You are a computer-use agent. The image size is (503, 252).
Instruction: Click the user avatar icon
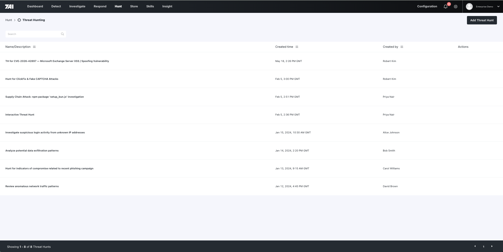(x=469, y=7)
